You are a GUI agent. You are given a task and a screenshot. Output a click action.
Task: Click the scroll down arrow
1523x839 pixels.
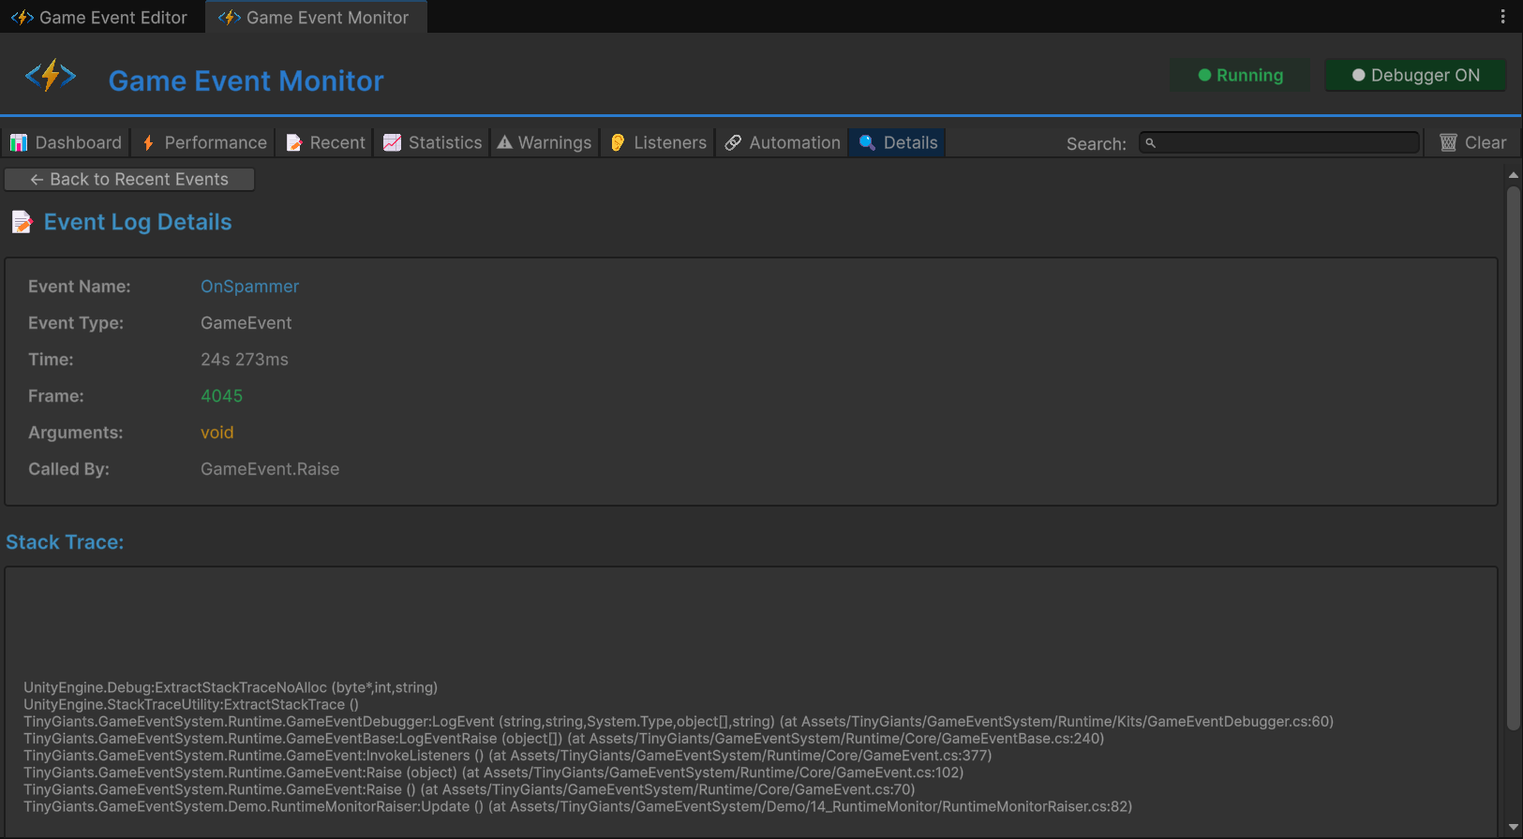[x=1513, y=828]
